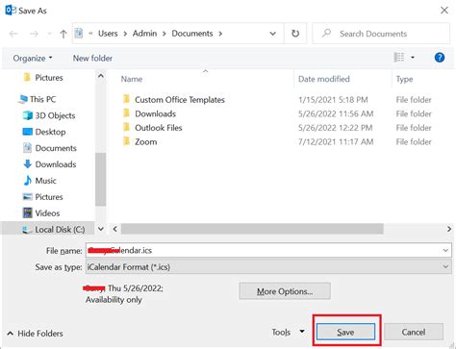The width and height of the screenshot is (456, 349).
Task: Open Desktop in the sidebar
Action: (44, 132)
